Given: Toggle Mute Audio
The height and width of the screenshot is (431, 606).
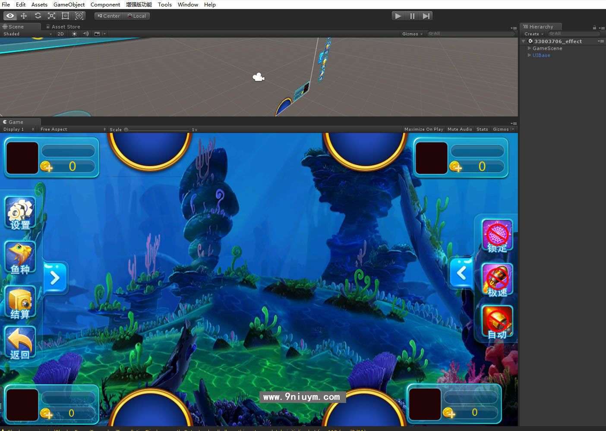Looking at the screenshot, I should point(460,129).
